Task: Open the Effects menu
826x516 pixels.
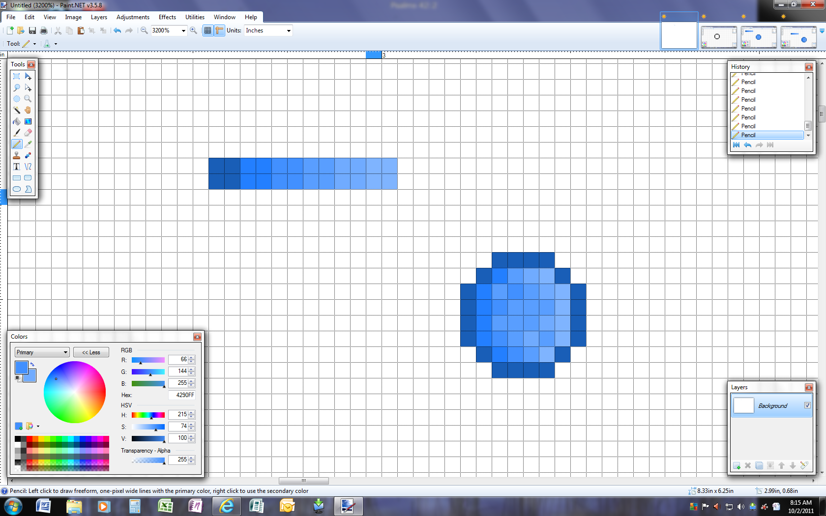Action: [x=167, y=17]
